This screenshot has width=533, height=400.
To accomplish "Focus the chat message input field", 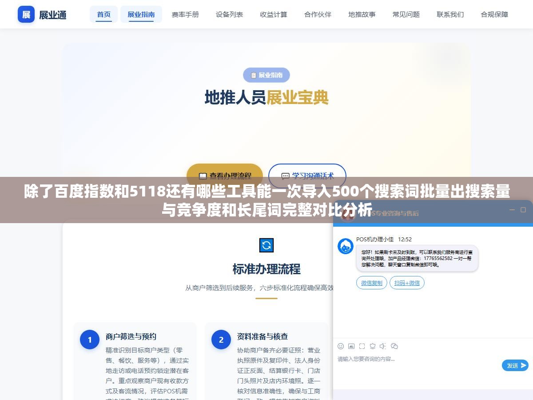I will (x=418, y=359).
